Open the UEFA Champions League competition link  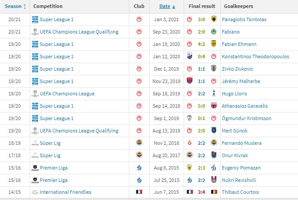(67, 94)
